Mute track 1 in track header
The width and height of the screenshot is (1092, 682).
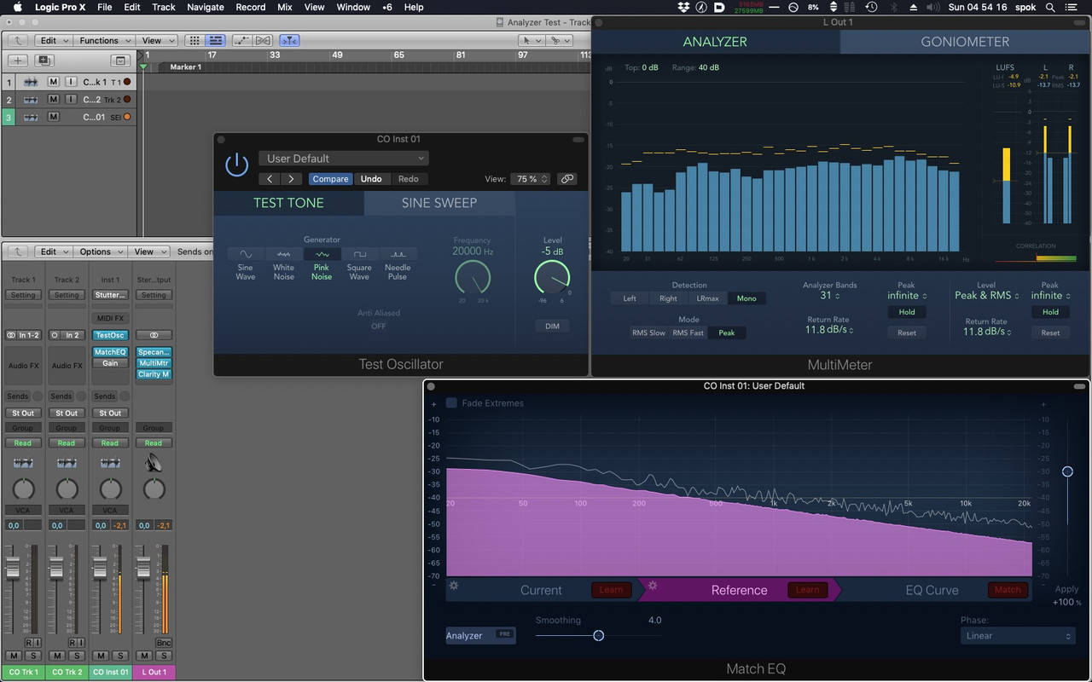53,82
